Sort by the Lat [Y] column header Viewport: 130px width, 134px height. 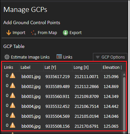[58, 67]
